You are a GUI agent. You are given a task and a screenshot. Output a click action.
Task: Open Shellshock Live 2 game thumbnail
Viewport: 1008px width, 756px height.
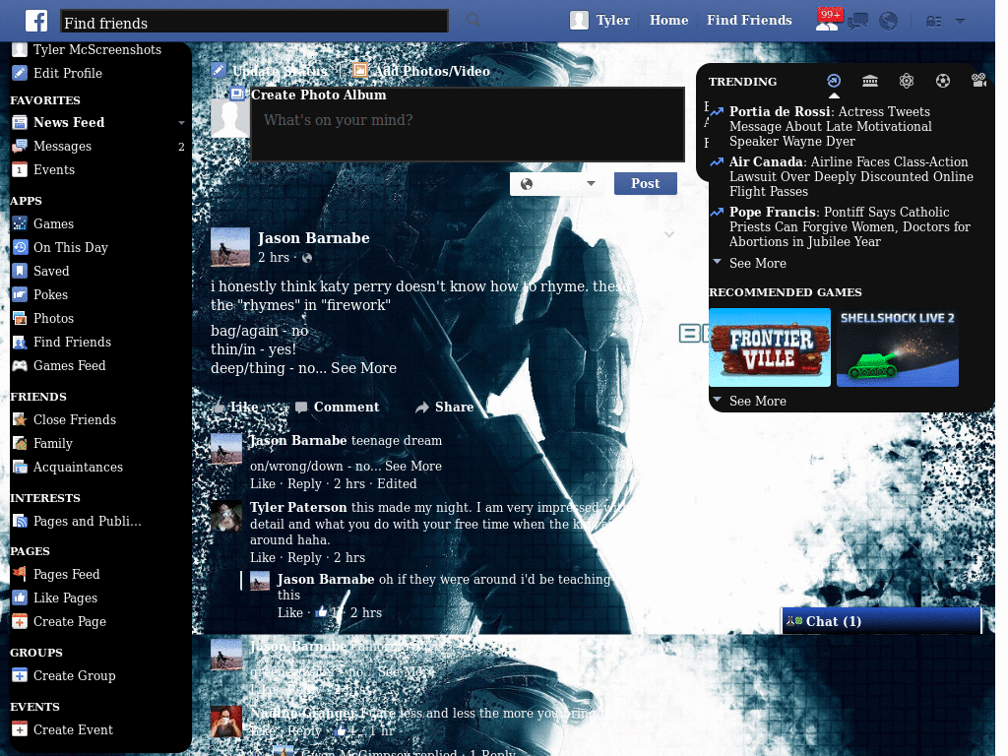pos(898,347)
